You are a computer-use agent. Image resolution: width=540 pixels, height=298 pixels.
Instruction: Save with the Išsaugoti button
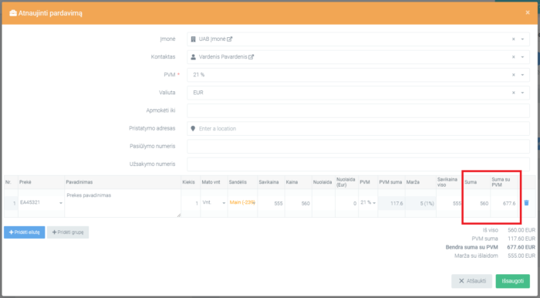click(512, 281)
